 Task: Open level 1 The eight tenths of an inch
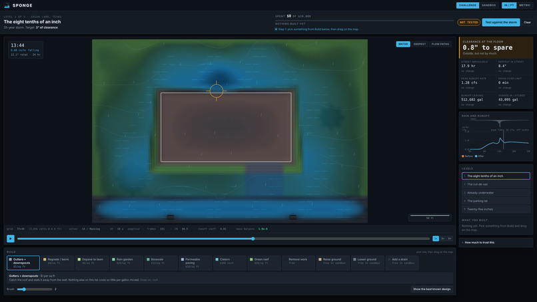pyautogui.click(x=496, y=176)
